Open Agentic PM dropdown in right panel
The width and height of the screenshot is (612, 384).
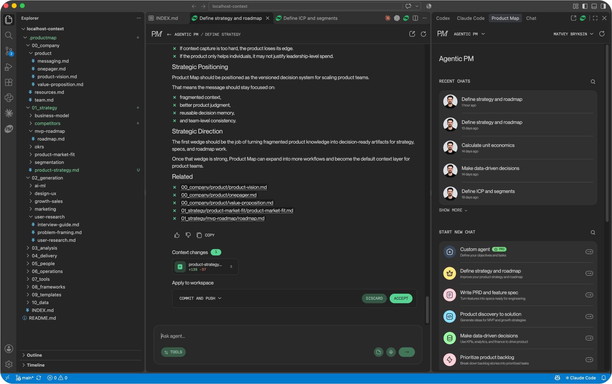pos(469,34)
